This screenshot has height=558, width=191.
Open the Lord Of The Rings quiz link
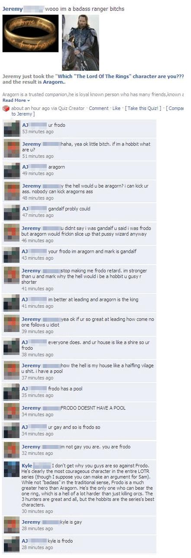(120, 76)
